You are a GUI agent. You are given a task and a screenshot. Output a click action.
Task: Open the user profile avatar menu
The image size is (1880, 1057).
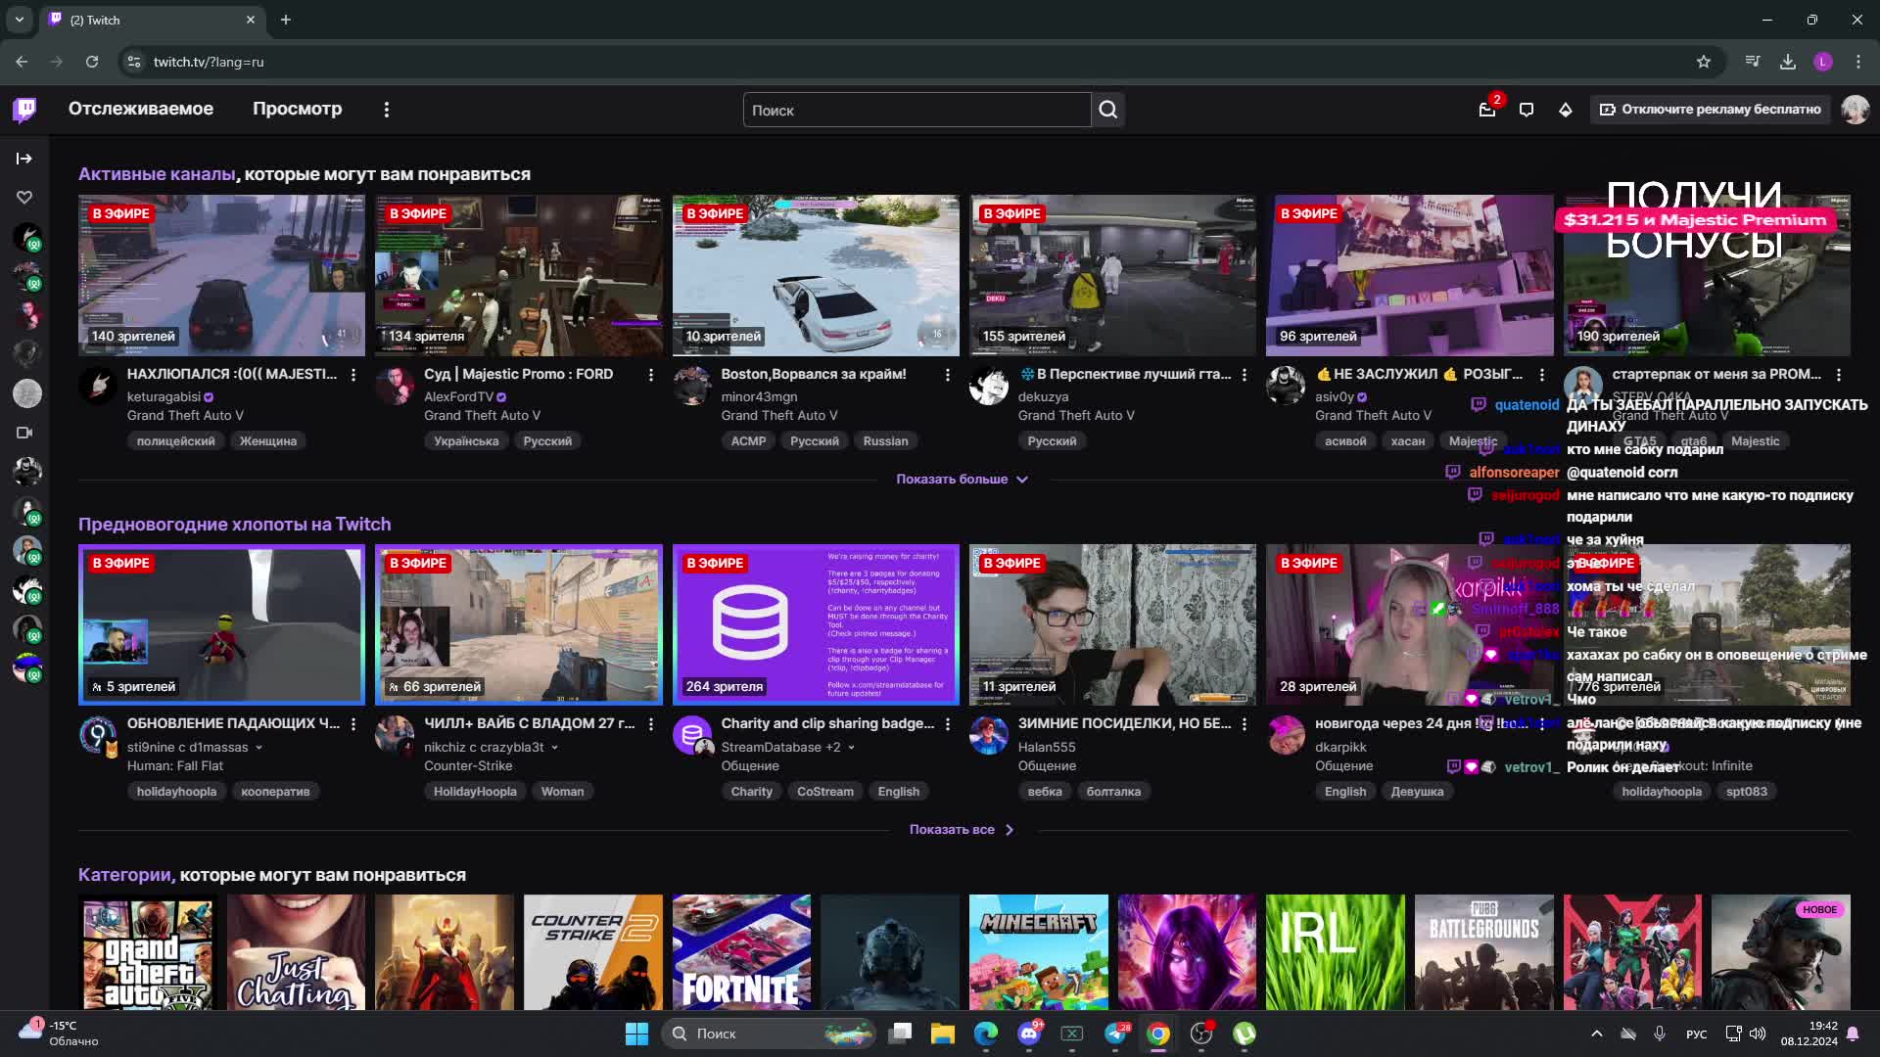coord(1855,110)
